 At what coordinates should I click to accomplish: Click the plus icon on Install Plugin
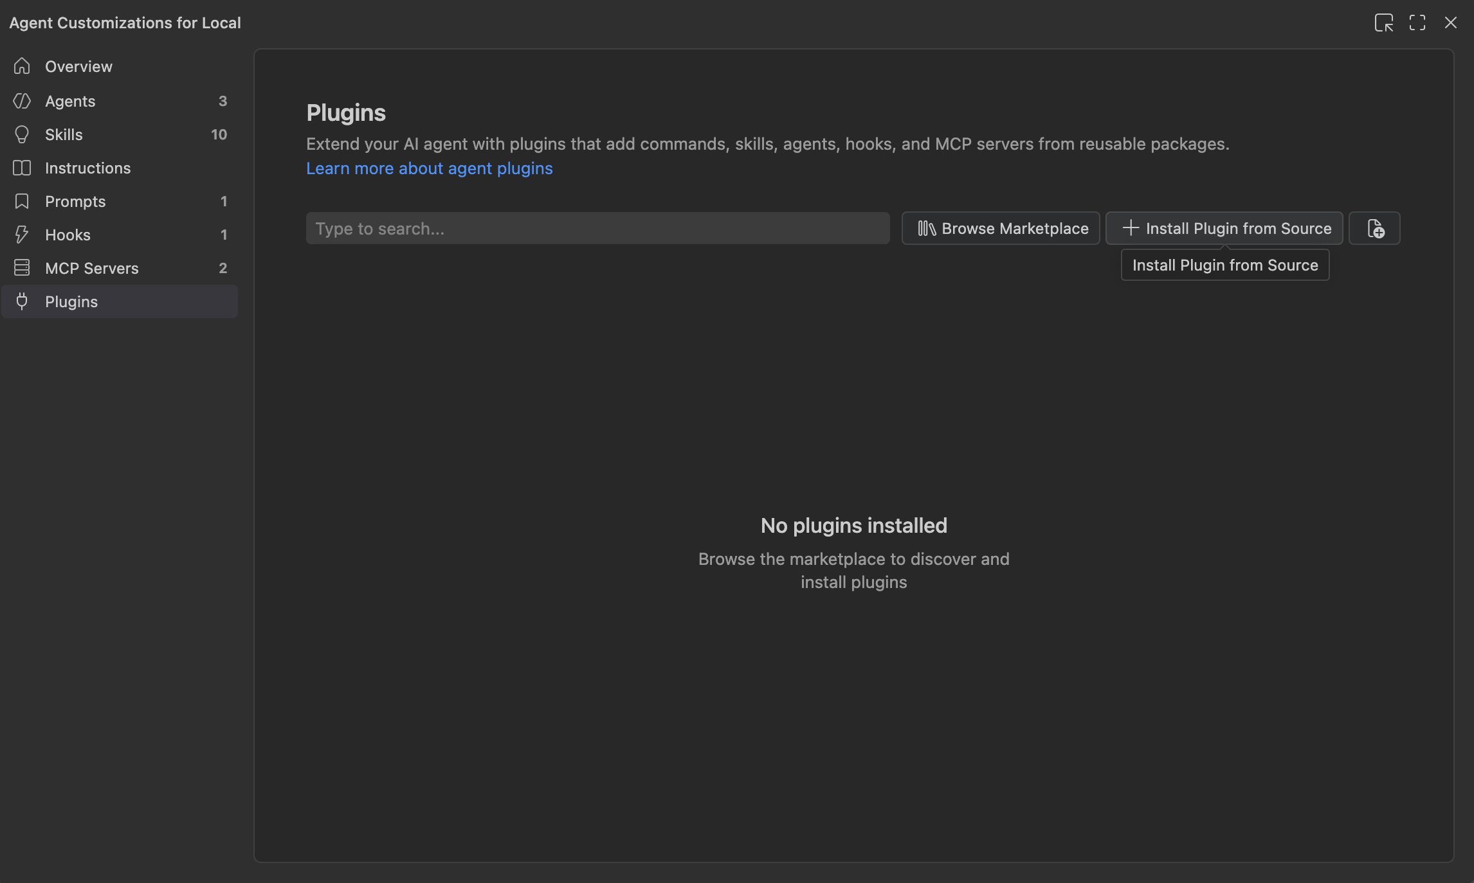coord(1131,228)
